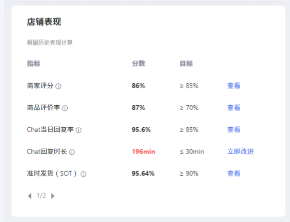Open info tooltip for Chat当日回复率
Image resolution: width=290 pixels, height=222 pixels.
point(79,130)
